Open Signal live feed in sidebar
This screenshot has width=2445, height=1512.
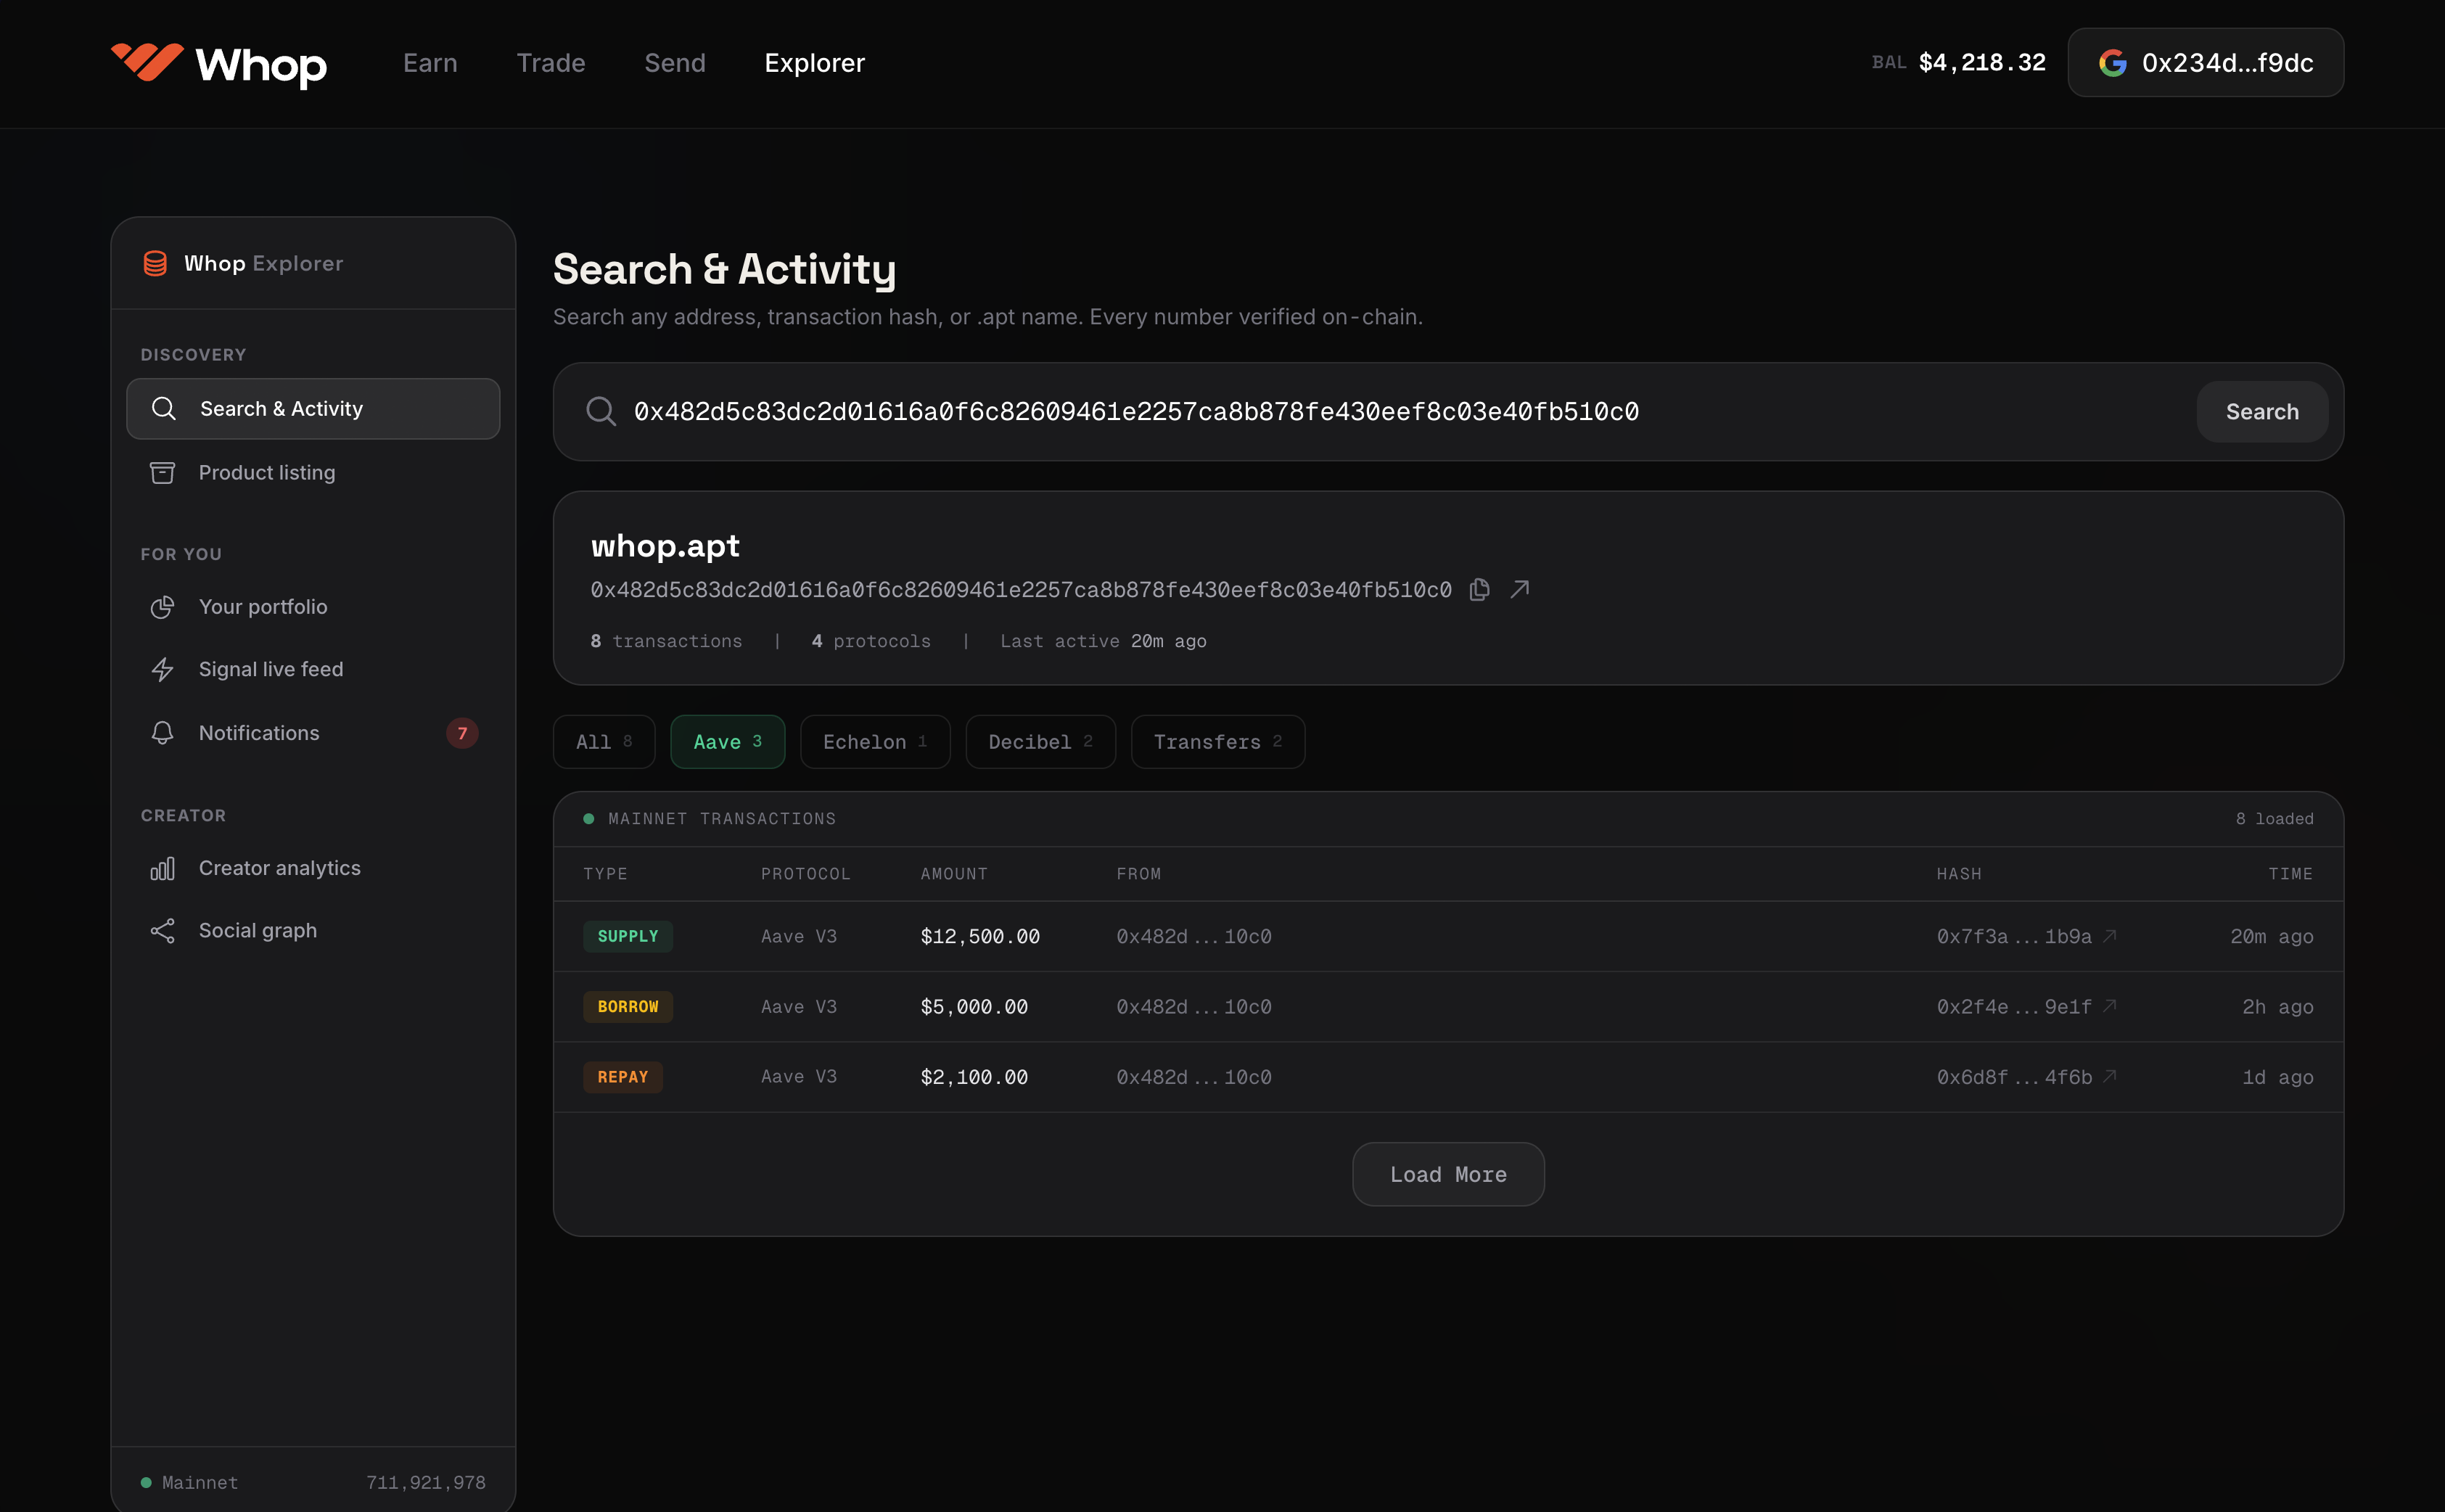point(313,669)
